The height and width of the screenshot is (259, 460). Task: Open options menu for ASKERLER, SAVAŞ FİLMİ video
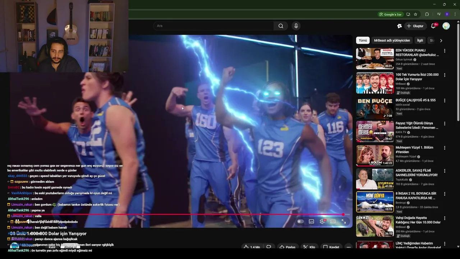point(445,171)
